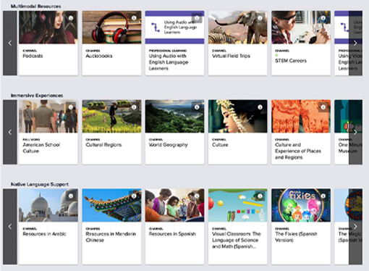Open info icon on Resources in Spanish card
Image resolution: width=369 pixels, height=271 pixels.
point(197,196)
